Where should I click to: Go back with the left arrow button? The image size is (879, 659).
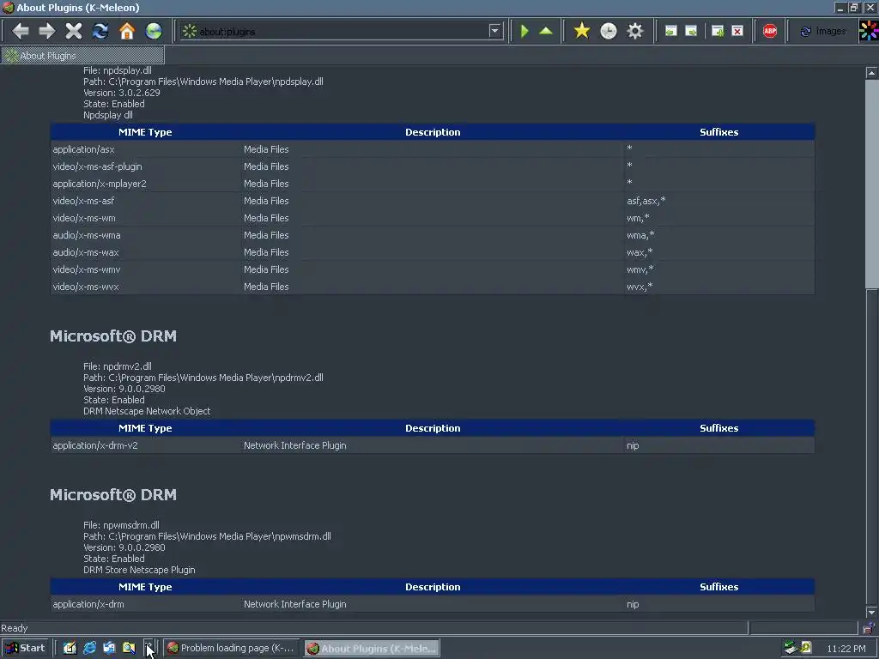[x=21, y=31]
